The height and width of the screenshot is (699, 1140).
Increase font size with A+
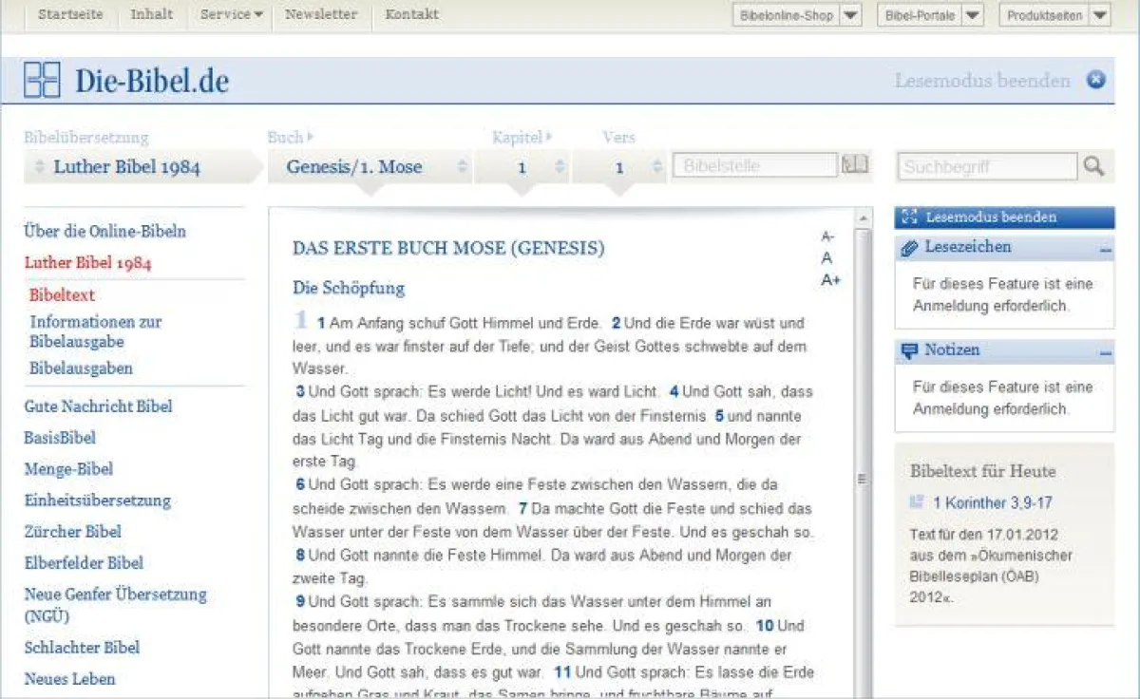coord(830,279)
